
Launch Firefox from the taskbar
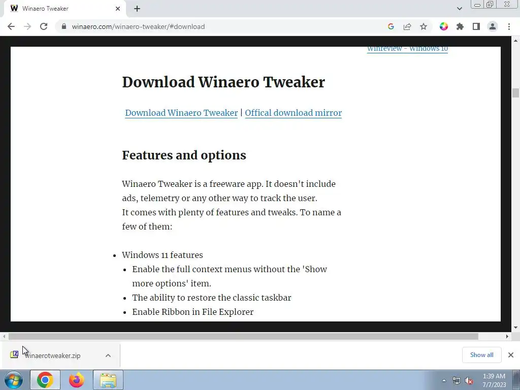pos(76,380)
